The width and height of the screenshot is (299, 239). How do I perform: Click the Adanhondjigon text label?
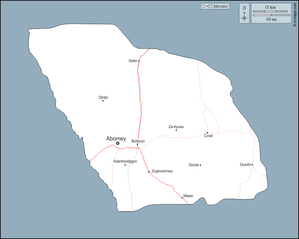(125, 161)
